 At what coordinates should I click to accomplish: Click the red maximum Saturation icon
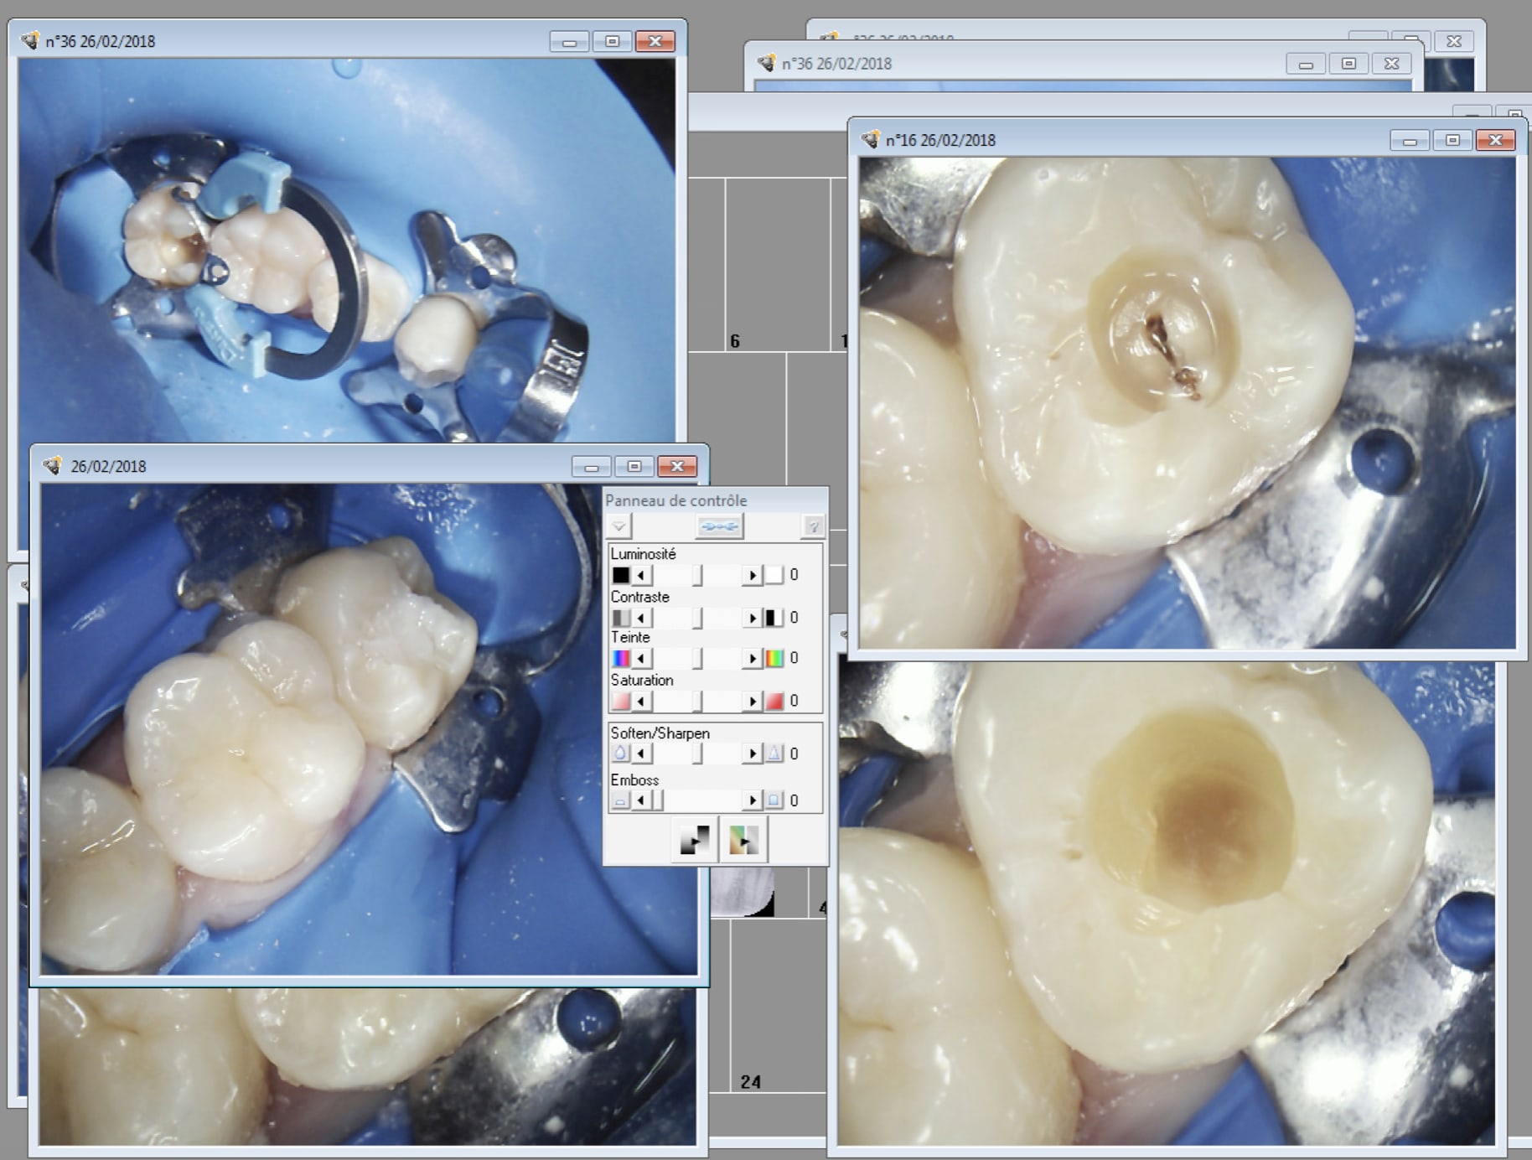(774, 701)
